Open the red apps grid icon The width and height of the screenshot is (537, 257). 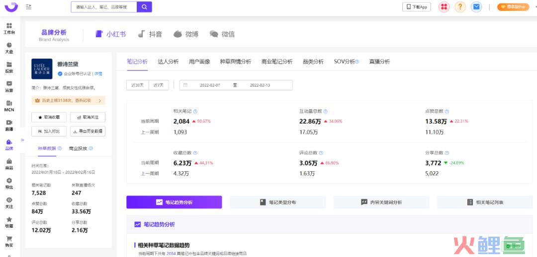click(444, 7)
